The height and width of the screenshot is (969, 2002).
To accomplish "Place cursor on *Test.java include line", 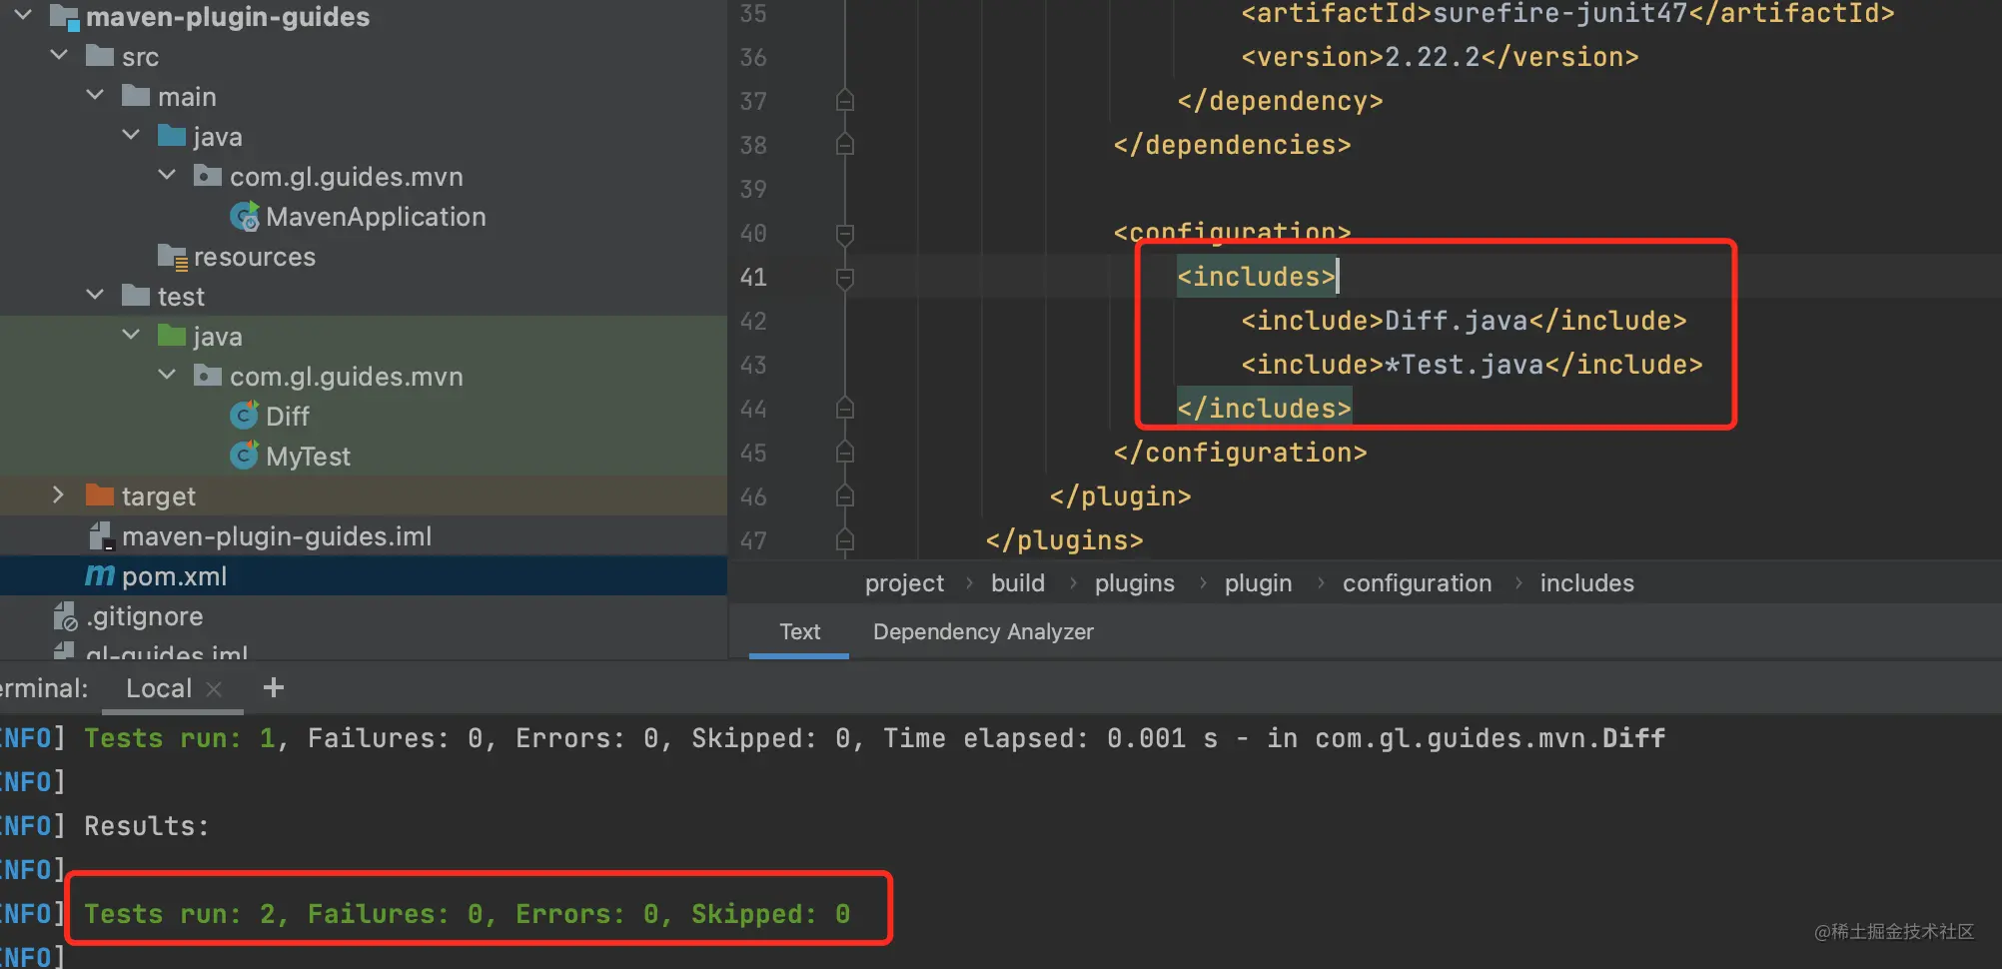I will 1472,365.
